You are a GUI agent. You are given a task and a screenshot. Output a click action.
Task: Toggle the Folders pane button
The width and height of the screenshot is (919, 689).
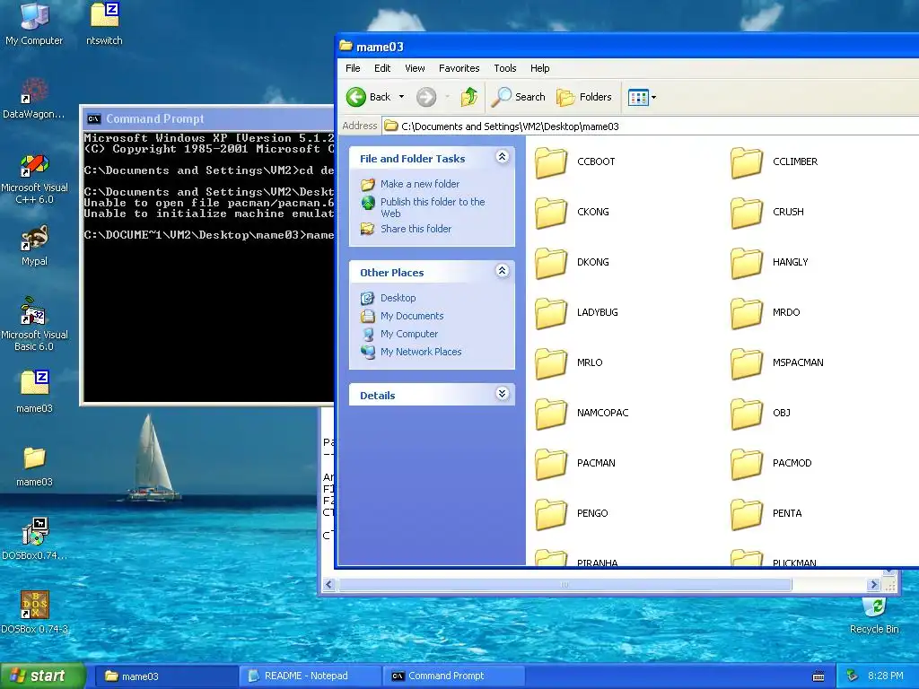tap(583, 97)
